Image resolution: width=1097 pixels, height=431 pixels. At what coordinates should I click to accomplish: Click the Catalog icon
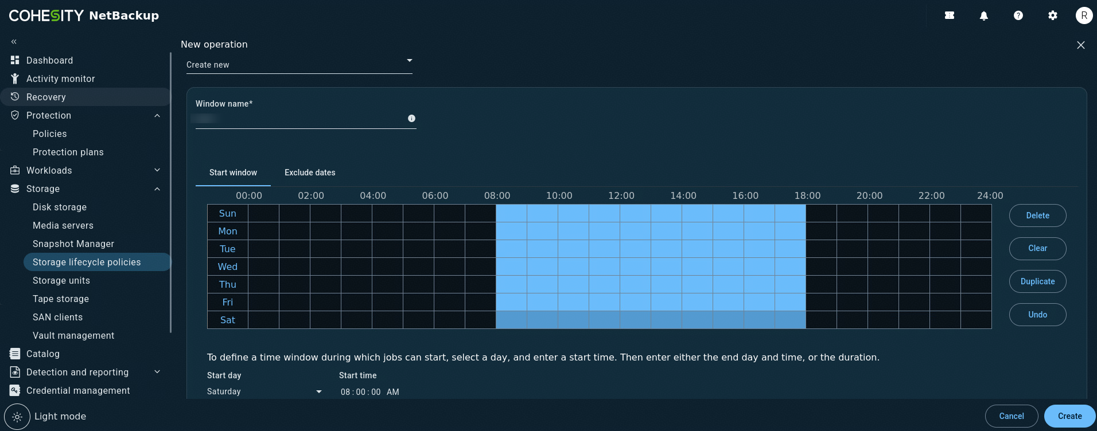pos(15,354)
